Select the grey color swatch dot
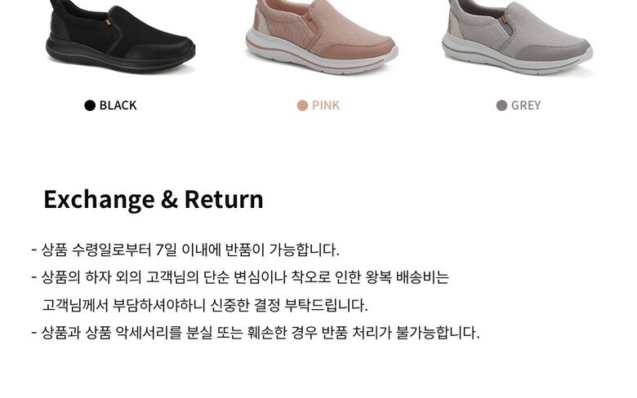The height and width of the screenshot is (398, 637). [501, 105]
